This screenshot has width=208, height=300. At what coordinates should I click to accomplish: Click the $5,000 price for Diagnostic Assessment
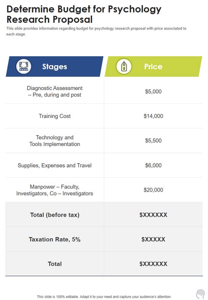tap(153, 92)
